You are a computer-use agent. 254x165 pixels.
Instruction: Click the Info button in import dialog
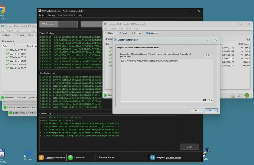pyautogui.click(x=208, y=55)
